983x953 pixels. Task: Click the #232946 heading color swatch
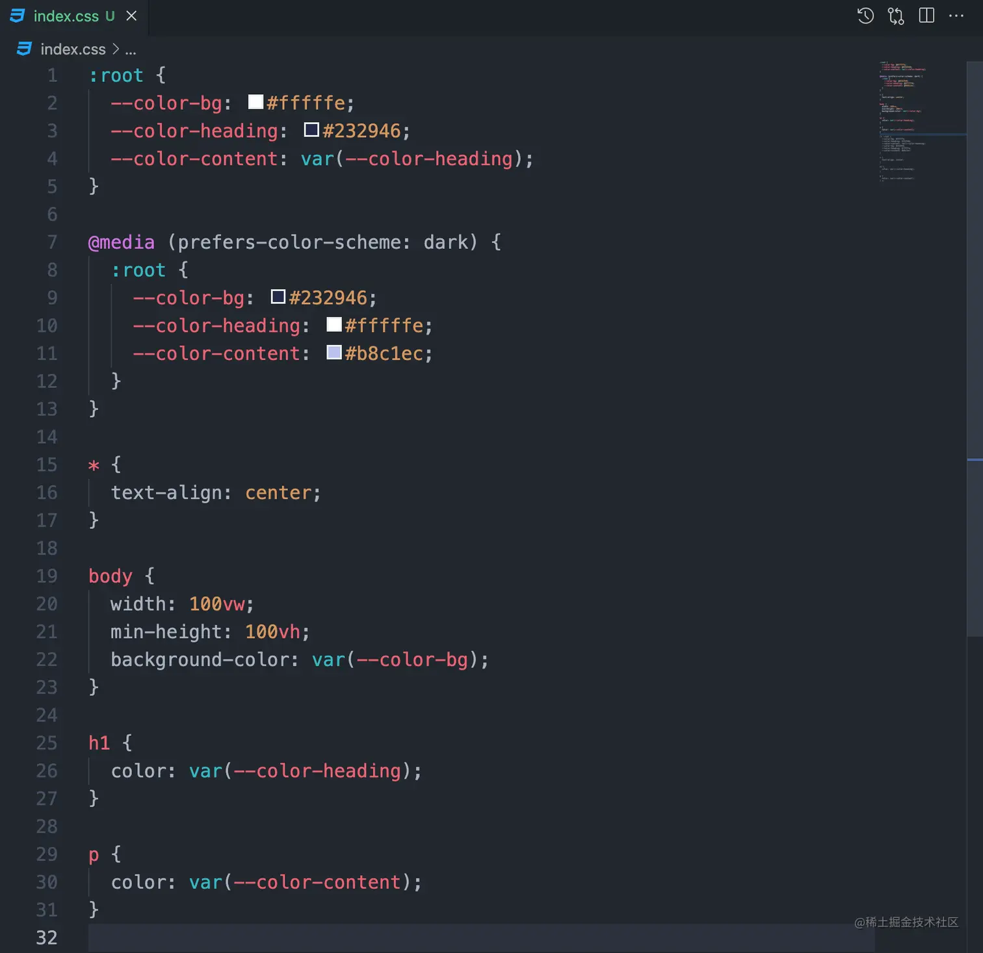(311, 129)
